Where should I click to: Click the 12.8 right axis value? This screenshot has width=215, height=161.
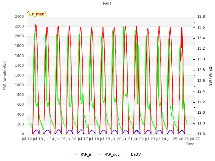tap(201, 70)
